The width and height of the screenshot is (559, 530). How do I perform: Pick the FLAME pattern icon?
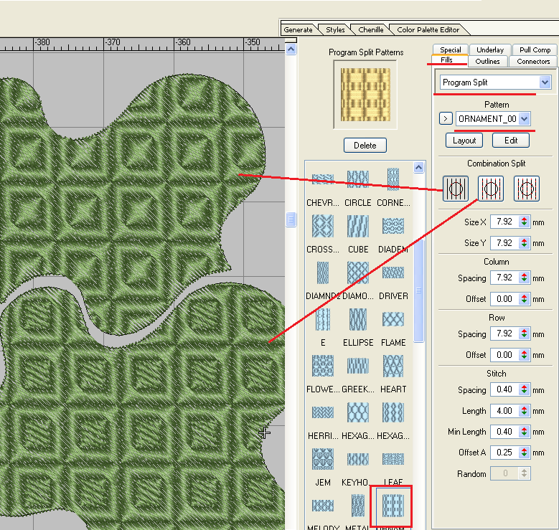393,320
